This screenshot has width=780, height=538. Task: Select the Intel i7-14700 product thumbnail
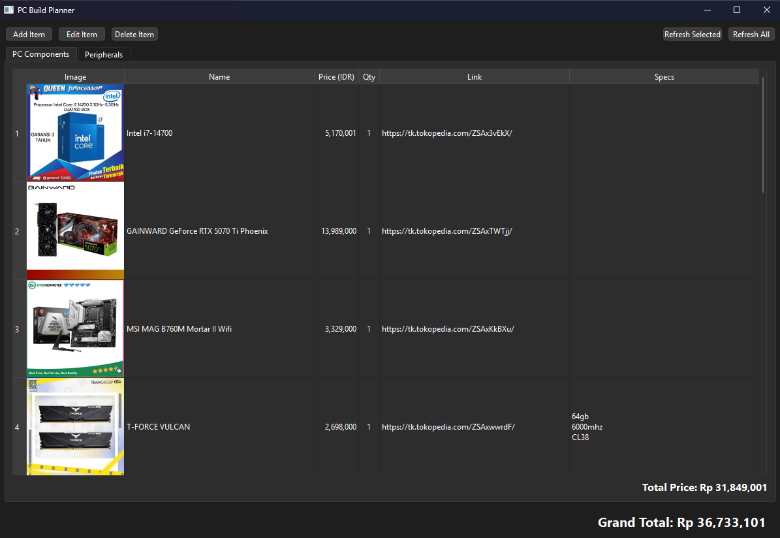tap(75, 133)
